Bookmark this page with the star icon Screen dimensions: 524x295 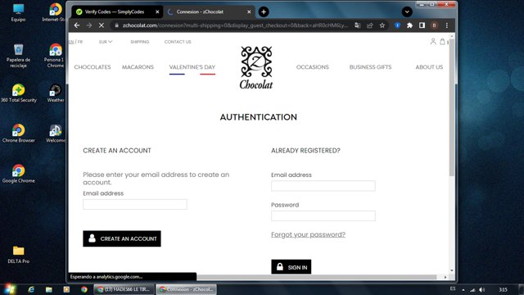click(x=382, y=25)
